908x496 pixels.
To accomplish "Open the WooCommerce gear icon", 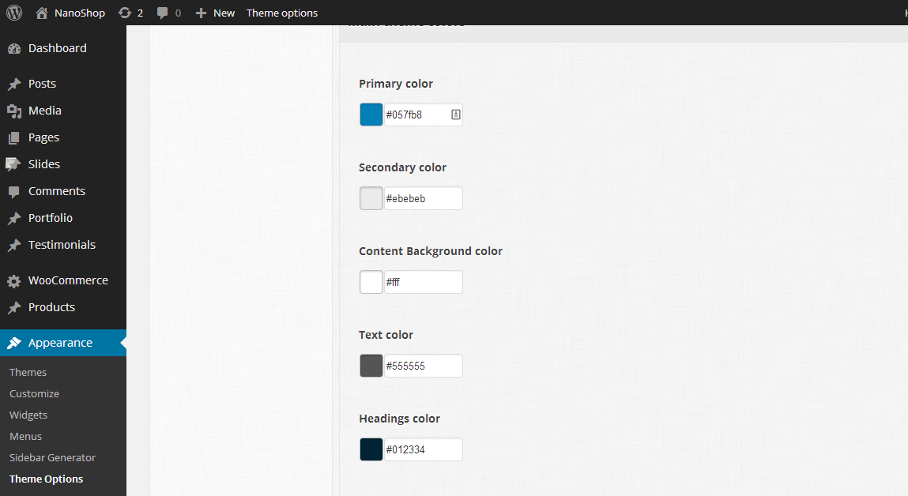I will (14, 280).
